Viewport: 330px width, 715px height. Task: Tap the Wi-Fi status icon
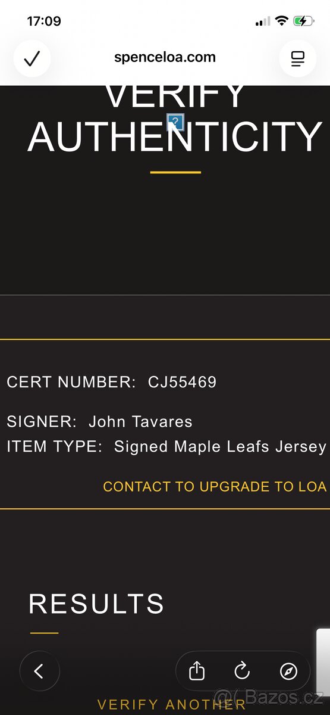281,21
